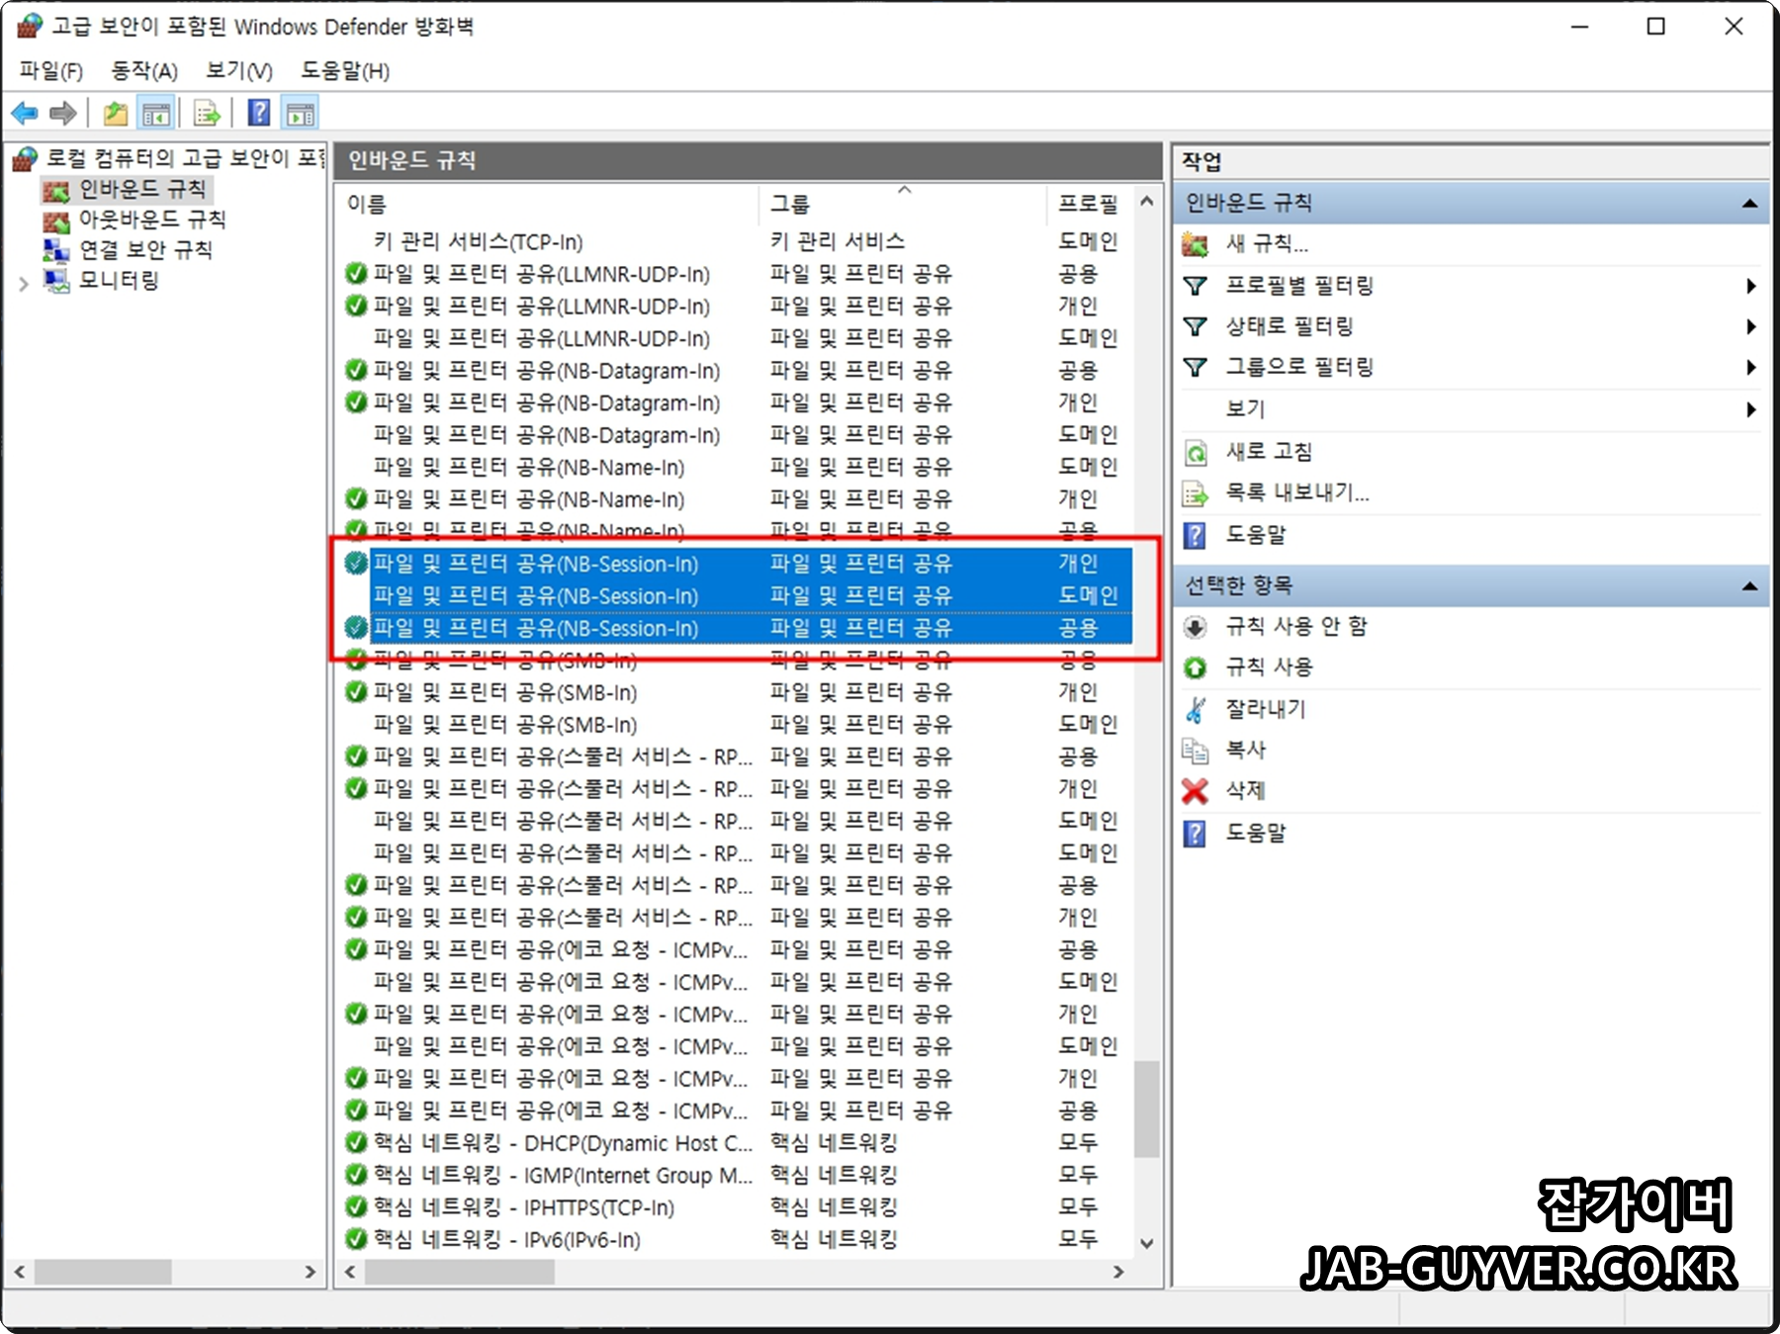The height and width of the screenshot is (1334, 1780).
Task: Click the rules list scroll down arrow
Action: coord(1146,1244)
